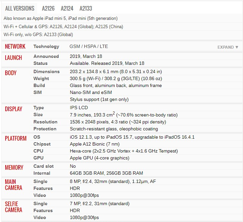243x222 pixels.
Task: Open the selfie camera Features label
Action: pyautogui.click(x=43, y=210)
